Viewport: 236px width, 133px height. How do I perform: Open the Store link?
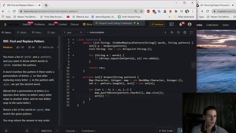click(88, 24)
